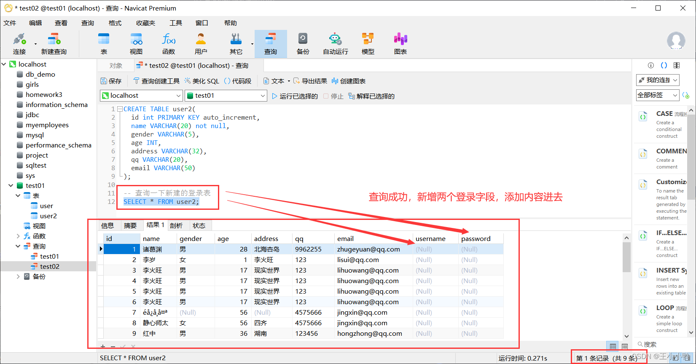696x364 pixels.
Task: Save the query with 保存
Action: pyautogui.click(x=111, y=81)
